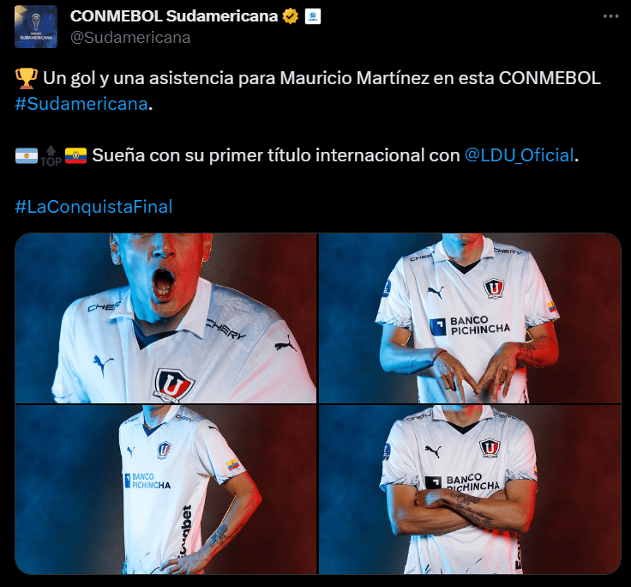Open the bottom-right crossed-arms photo
Image resolution: width=631 pixels, height=587 pixels.
(470, 489)
